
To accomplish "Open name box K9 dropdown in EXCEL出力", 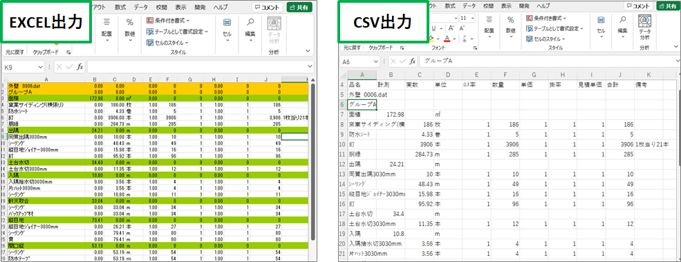I will 40,67.
